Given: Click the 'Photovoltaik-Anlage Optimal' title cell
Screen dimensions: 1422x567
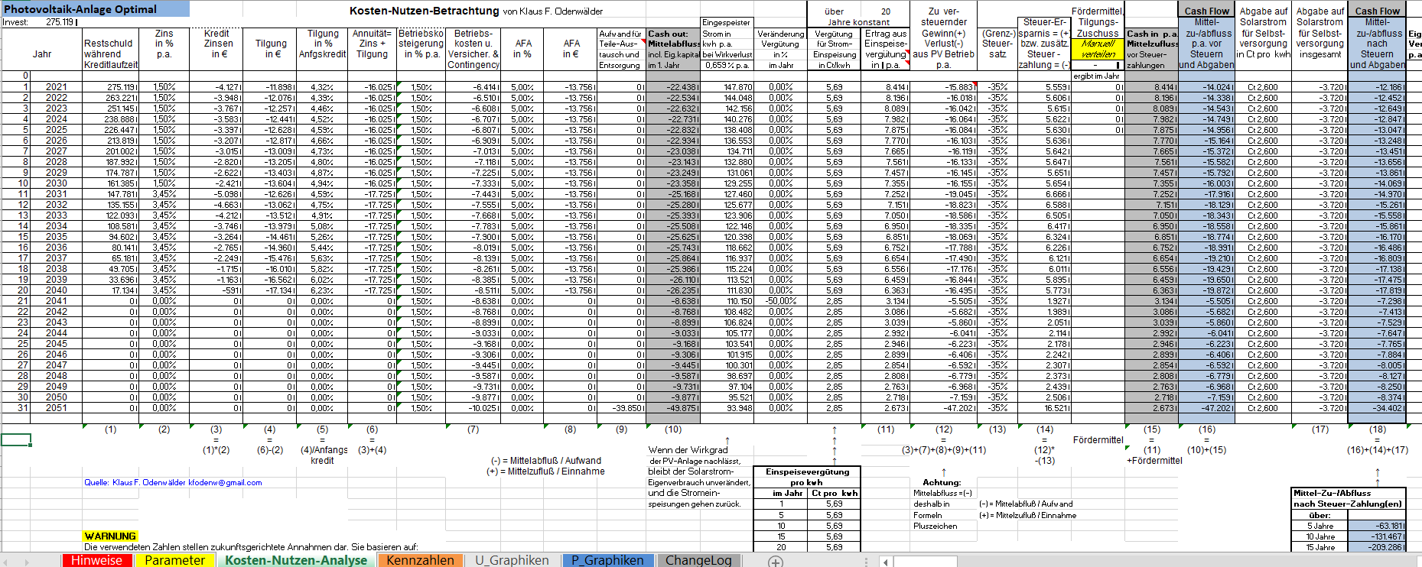Looking at the screenshot, I should (95, 9).
